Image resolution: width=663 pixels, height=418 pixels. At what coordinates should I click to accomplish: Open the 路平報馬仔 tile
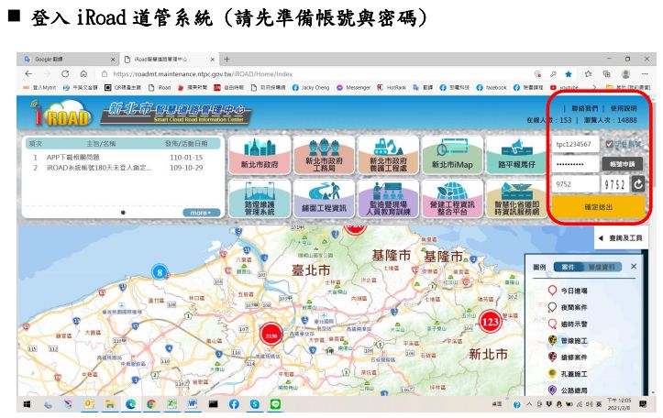click(x=516, y=155)
